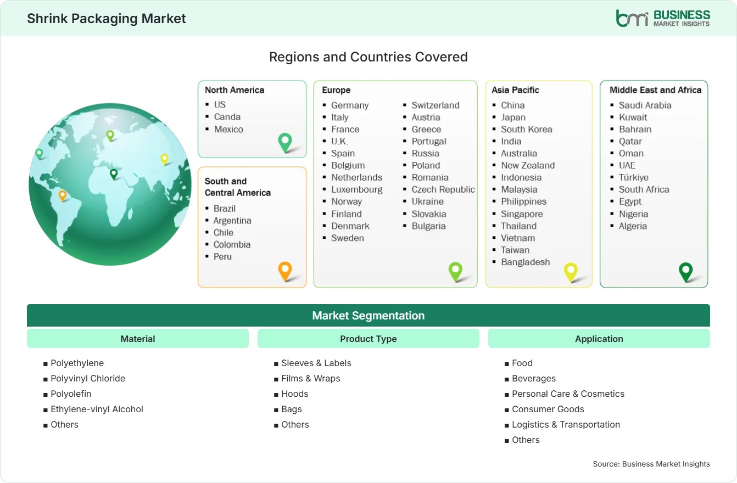Click the Source: Business Market Insights text
The image size is (737, 483).
(x=651, y=464)
